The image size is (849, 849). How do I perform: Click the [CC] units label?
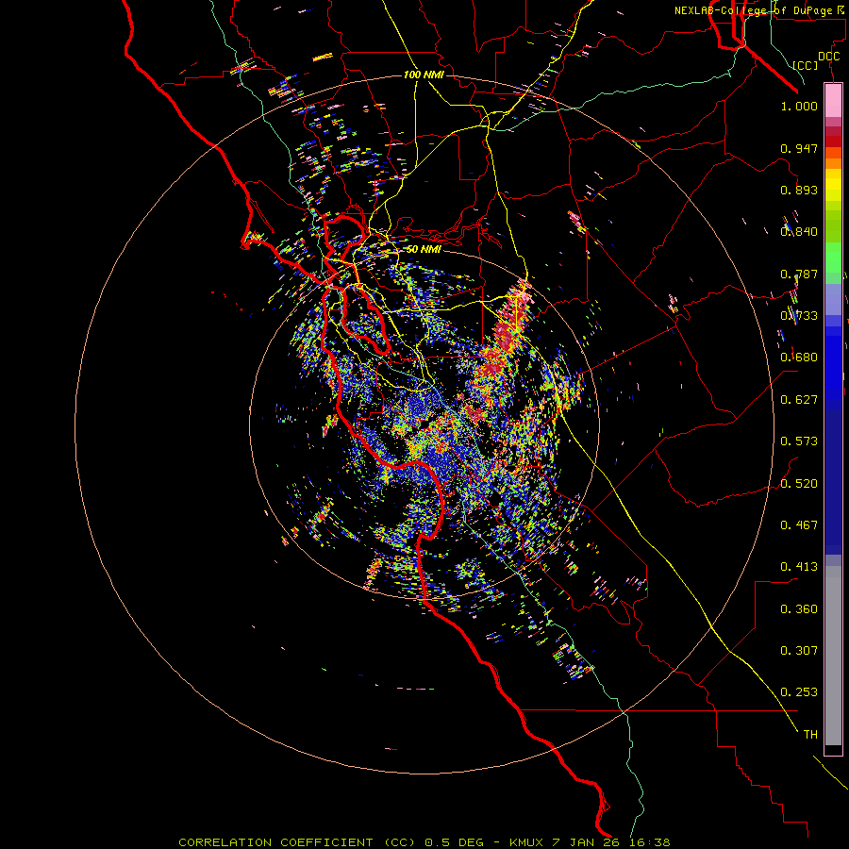806,65
